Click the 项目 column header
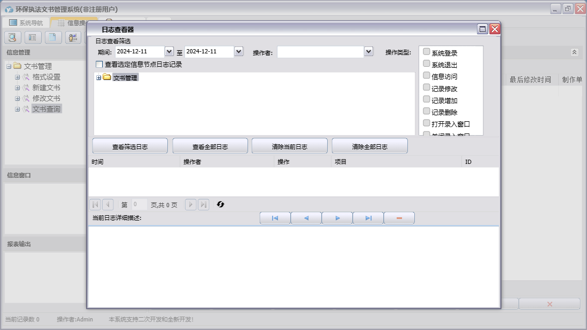Image resolution: width=587 pixels, height=330 pixels. [397, 162]
